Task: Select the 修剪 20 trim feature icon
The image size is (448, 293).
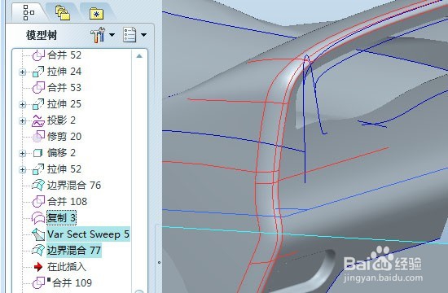Action: 38,137
